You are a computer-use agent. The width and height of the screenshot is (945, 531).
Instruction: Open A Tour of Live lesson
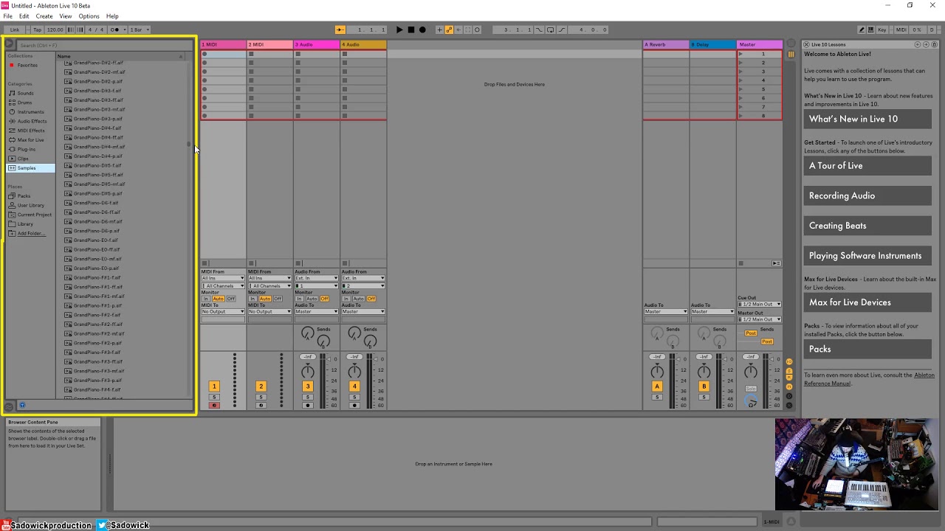click(x=867, y=166)
